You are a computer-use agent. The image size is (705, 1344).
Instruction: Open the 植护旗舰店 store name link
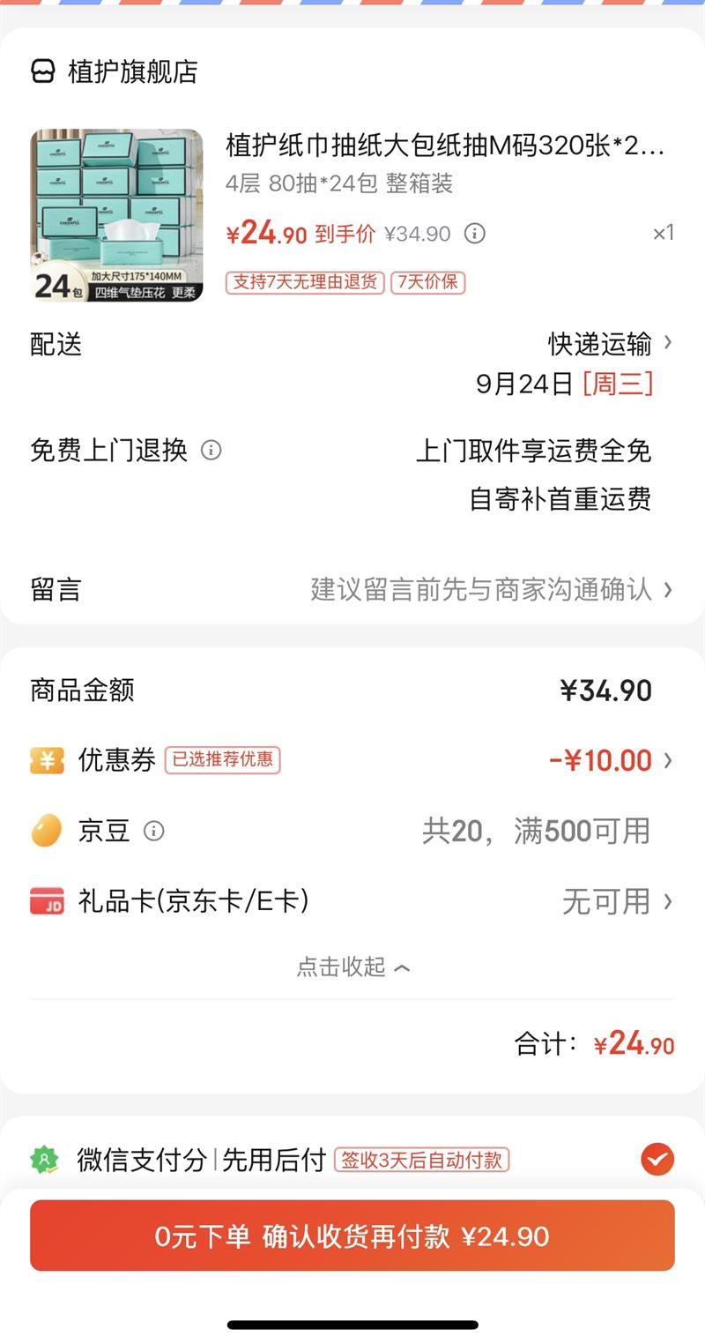pos(133,71)
